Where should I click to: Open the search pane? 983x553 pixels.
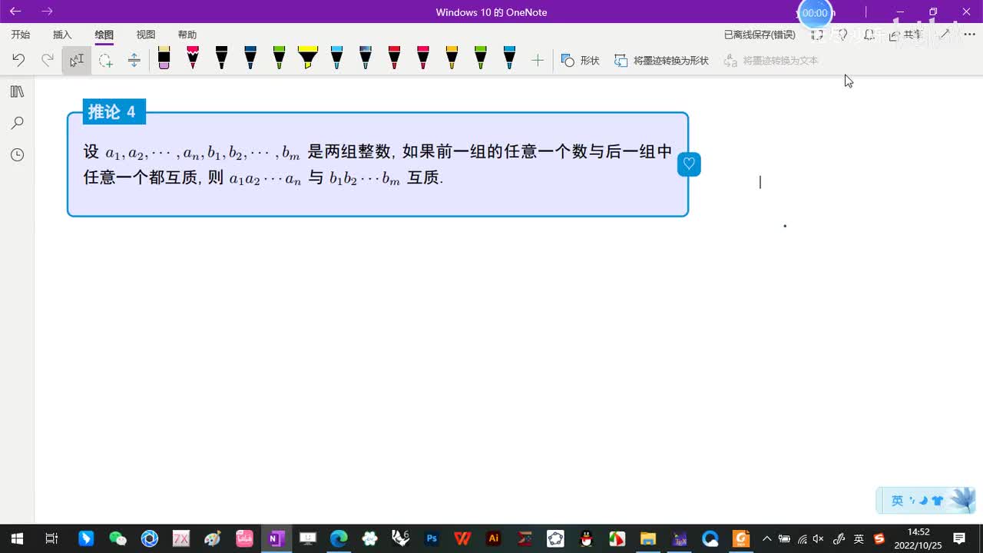click(x=17, y=123)
